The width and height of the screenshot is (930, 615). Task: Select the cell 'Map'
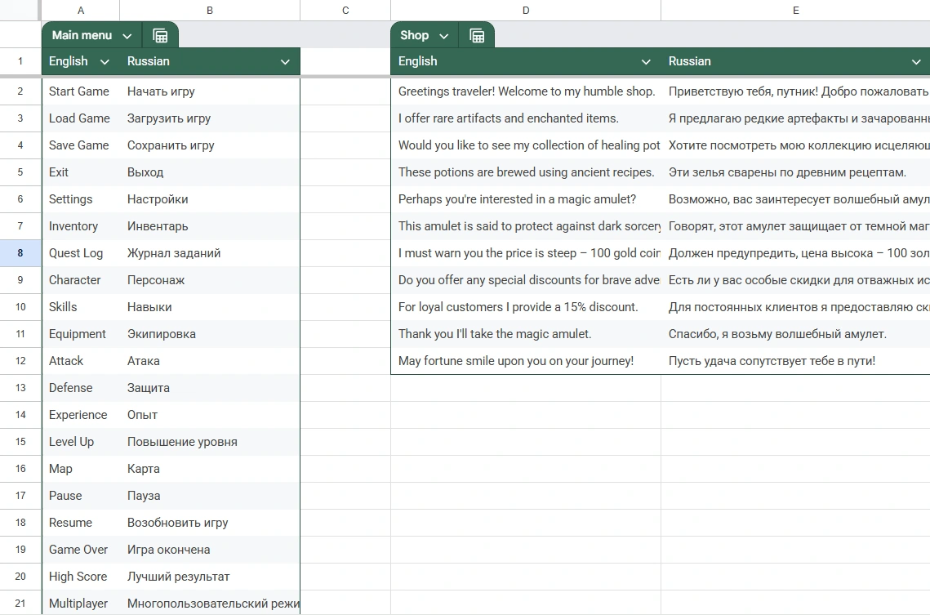(x=81, y=469)
